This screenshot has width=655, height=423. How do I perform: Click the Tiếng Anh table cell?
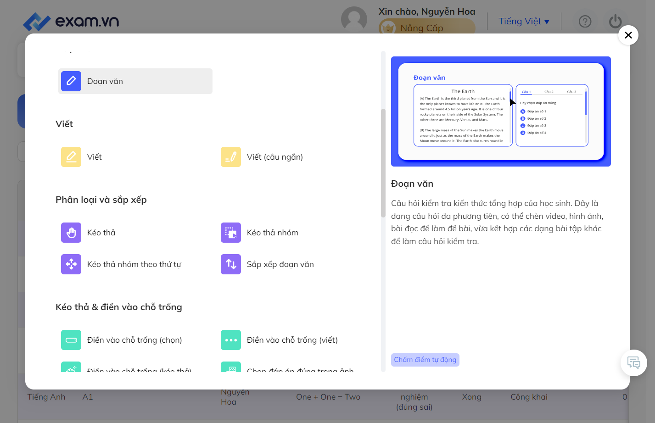point(46,397)
